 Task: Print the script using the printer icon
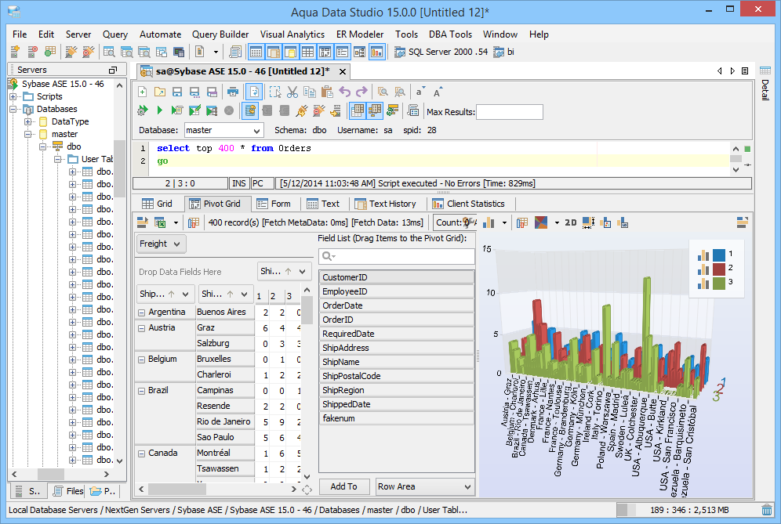pyautogui.click(x=233, y=92)
